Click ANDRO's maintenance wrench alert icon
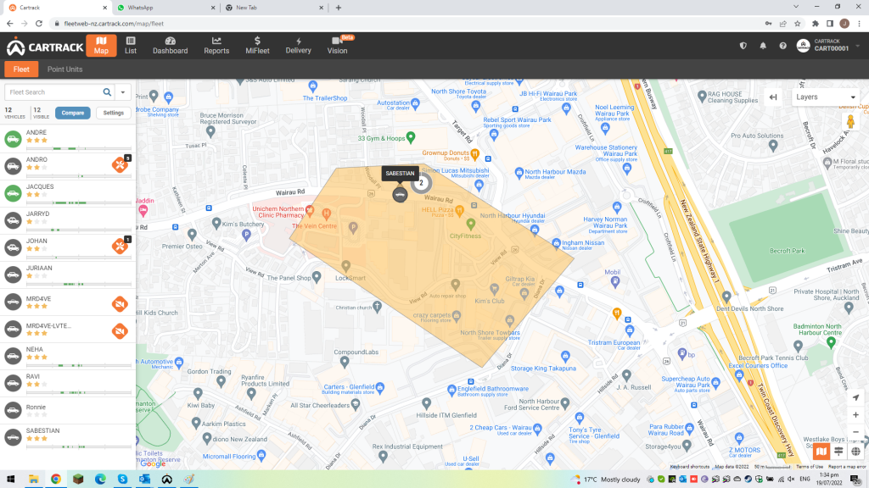Viewport: 869px width, 488px height. pyautogui.click(x=121, y=164)
